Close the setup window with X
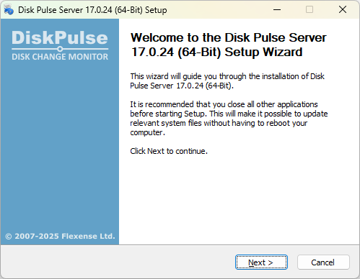The height and width of the screenshot is (279, 360). point(343,9)
